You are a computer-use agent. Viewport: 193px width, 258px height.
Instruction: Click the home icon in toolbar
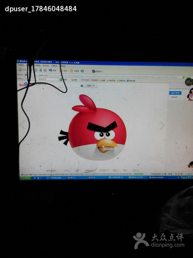point(45,70)
